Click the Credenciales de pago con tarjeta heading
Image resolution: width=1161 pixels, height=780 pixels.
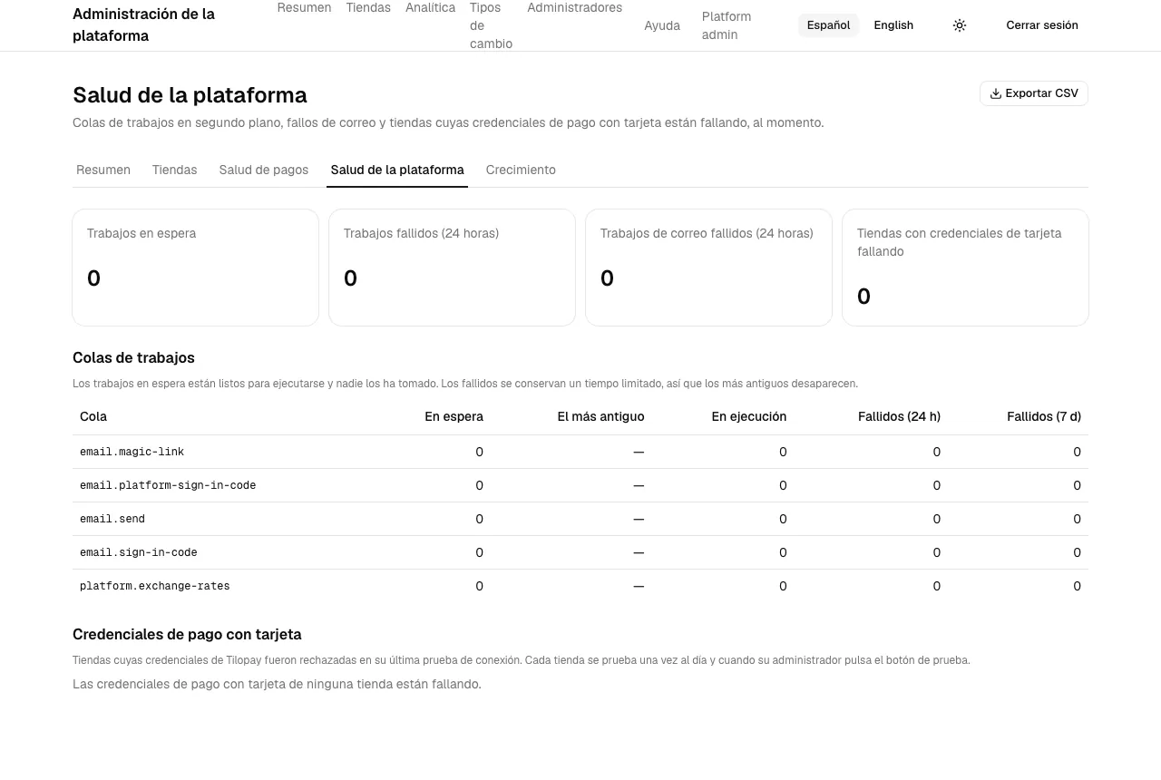click(187, 634)
